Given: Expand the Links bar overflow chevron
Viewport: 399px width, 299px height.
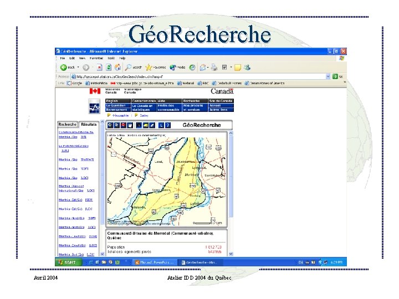Looking at the screenshot, I should click(x=345, y=83).
